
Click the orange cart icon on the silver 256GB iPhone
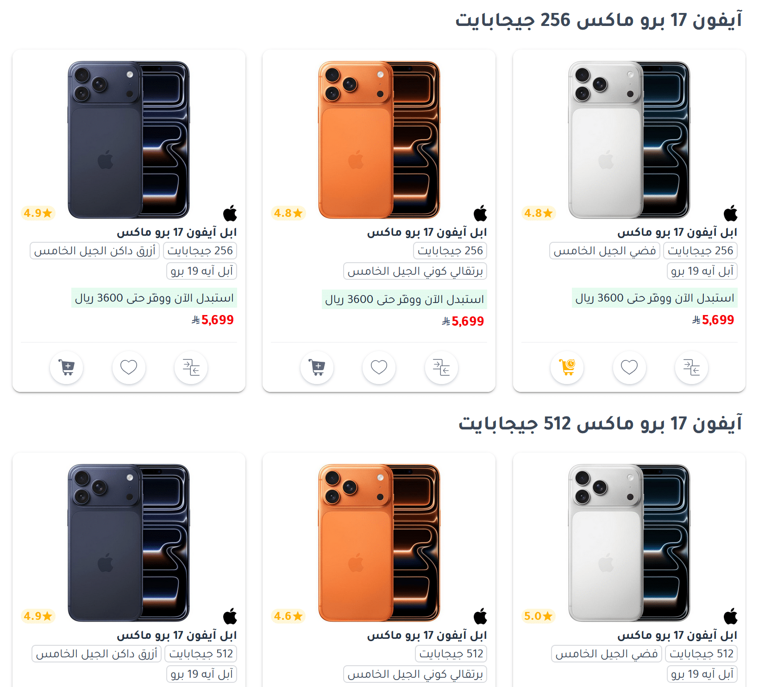click(567, 367)
